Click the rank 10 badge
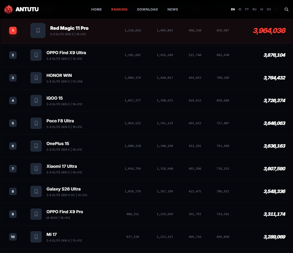Viewport: 293px width, 253px height. (x=13, y=237)
